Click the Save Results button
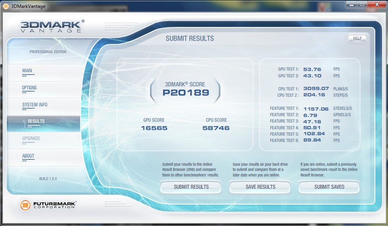This screenshot has height=226, width=388. [x=260, y=187]
